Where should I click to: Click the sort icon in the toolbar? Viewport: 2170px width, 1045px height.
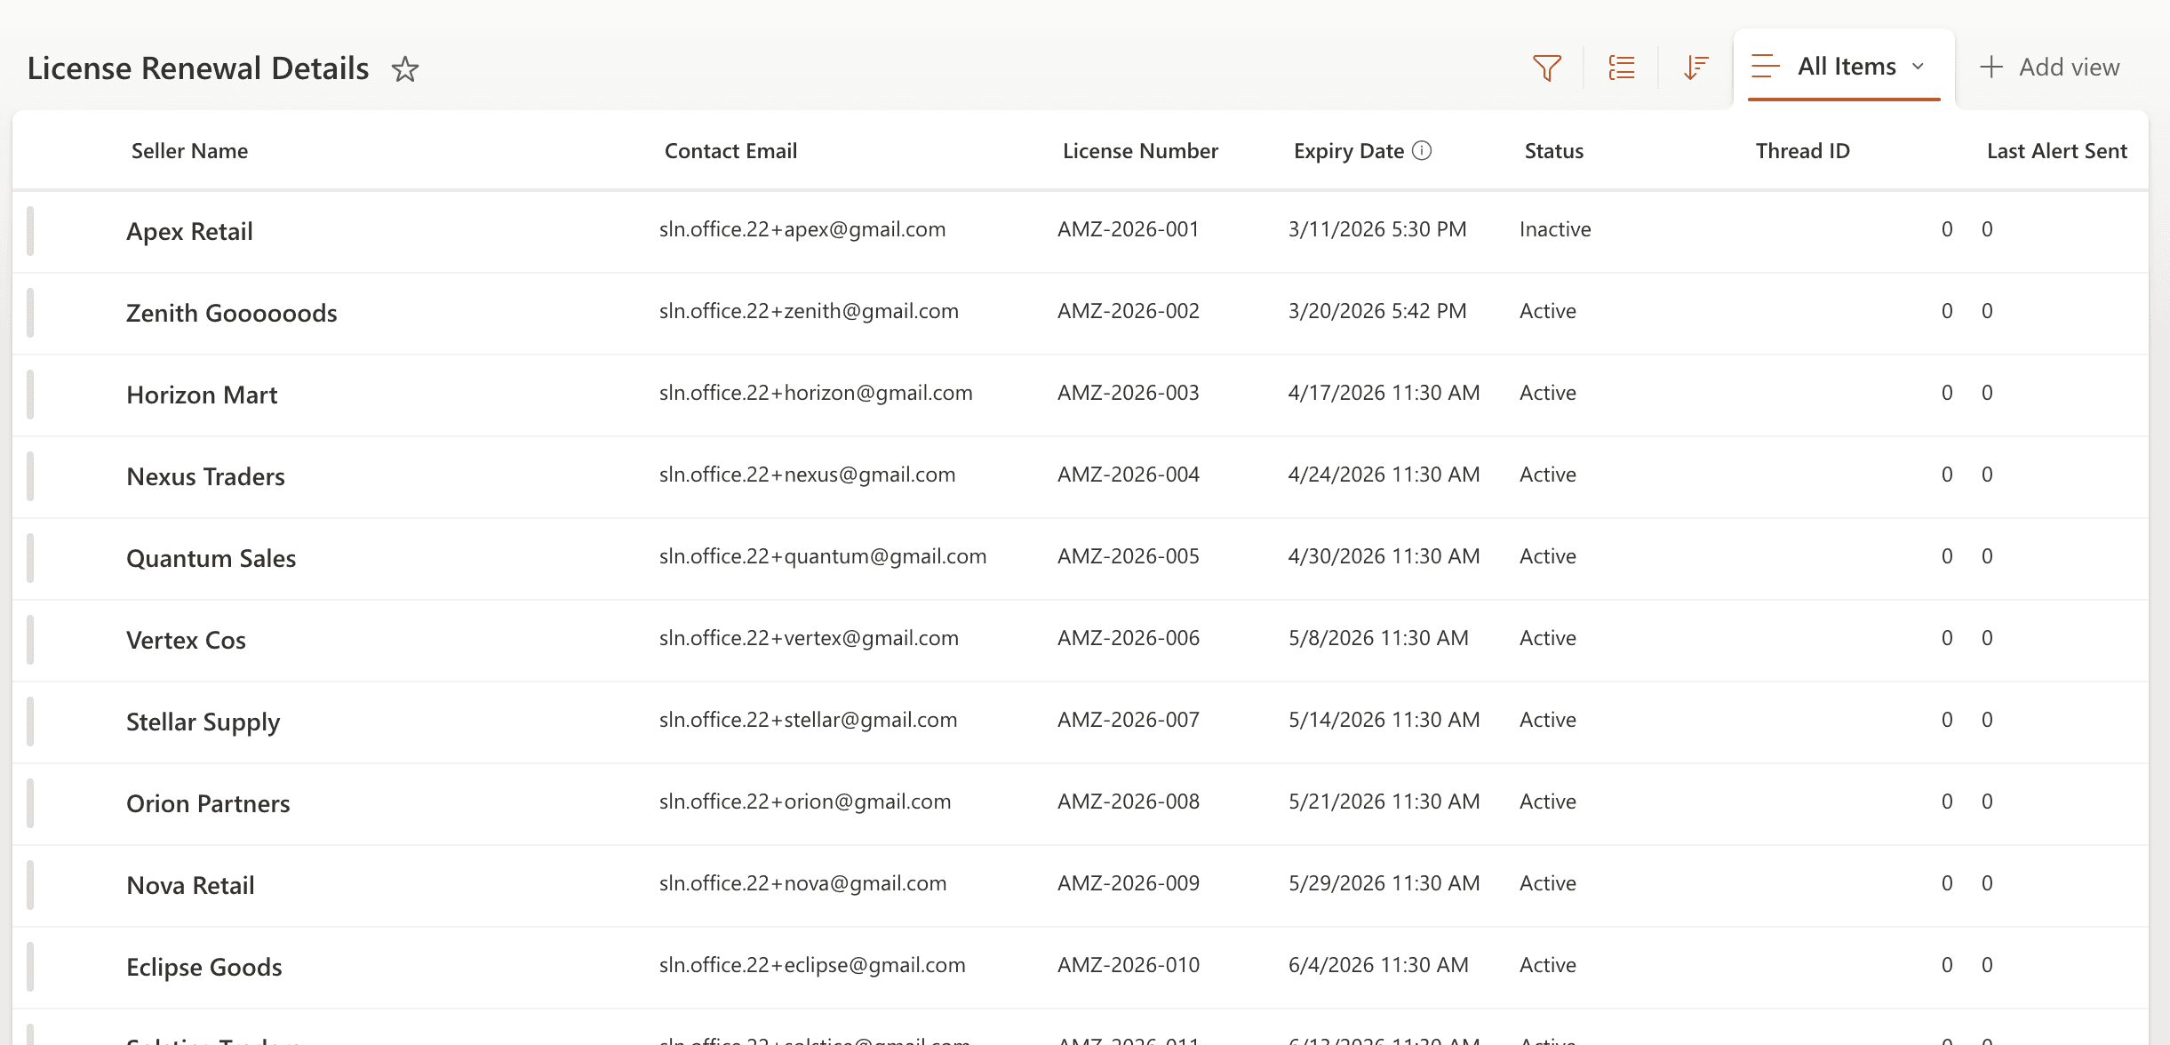coord(1695,68)
